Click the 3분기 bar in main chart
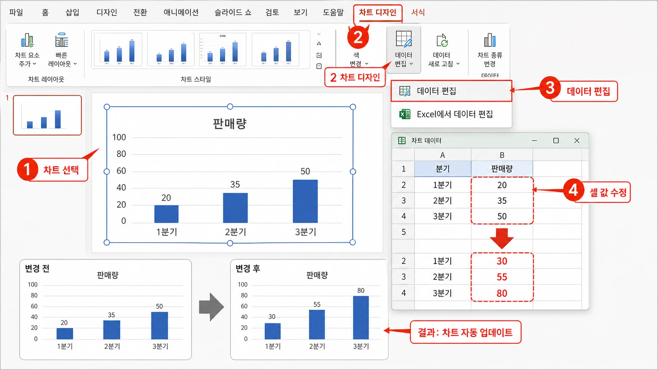 305,201
